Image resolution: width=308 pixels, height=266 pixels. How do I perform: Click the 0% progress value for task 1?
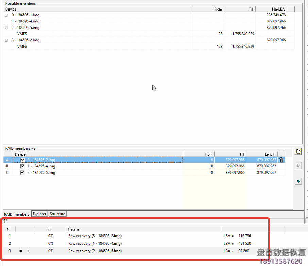(x=50, y=236)
